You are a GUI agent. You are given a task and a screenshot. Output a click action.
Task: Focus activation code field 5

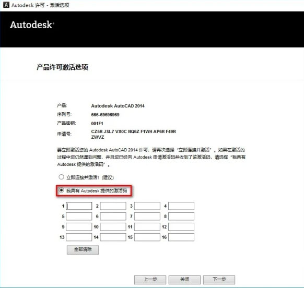point(79,217)
